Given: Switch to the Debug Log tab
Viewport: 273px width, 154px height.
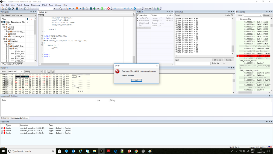Looking at the screenshot, I should 5,118.
